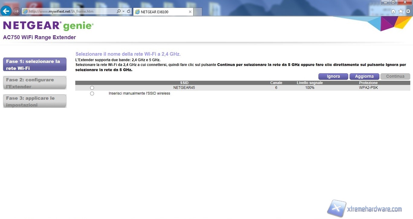Click the mywifiext.net address bar field
Screen dimensions: 413x219
70,11
